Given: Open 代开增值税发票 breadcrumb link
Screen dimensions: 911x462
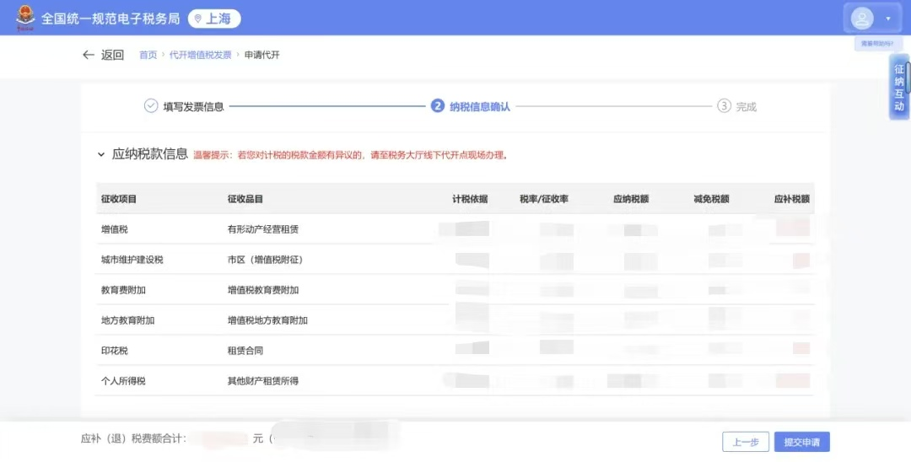Looking at the screenshot, I should pos(201,55).
